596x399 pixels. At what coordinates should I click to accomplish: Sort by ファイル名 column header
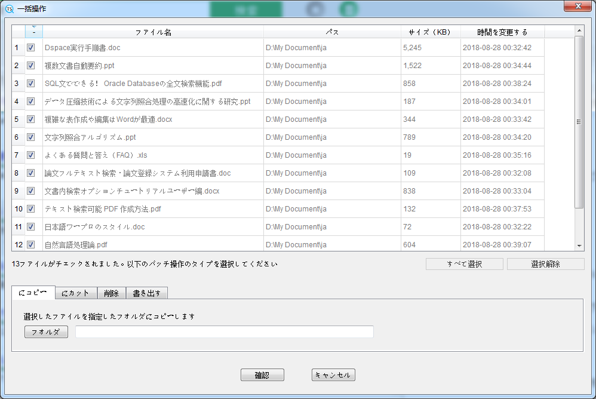pyautogui.click(x=153, y=32)
